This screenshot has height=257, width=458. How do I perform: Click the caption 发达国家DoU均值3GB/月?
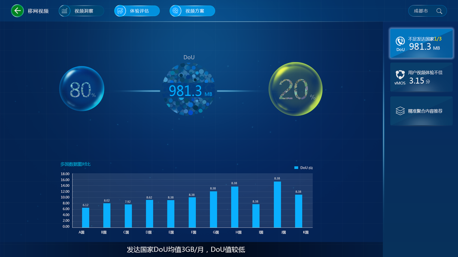(165, 250)
